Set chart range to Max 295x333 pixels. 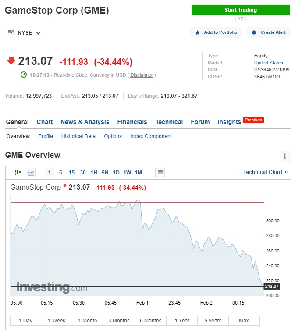pos(244,320)
